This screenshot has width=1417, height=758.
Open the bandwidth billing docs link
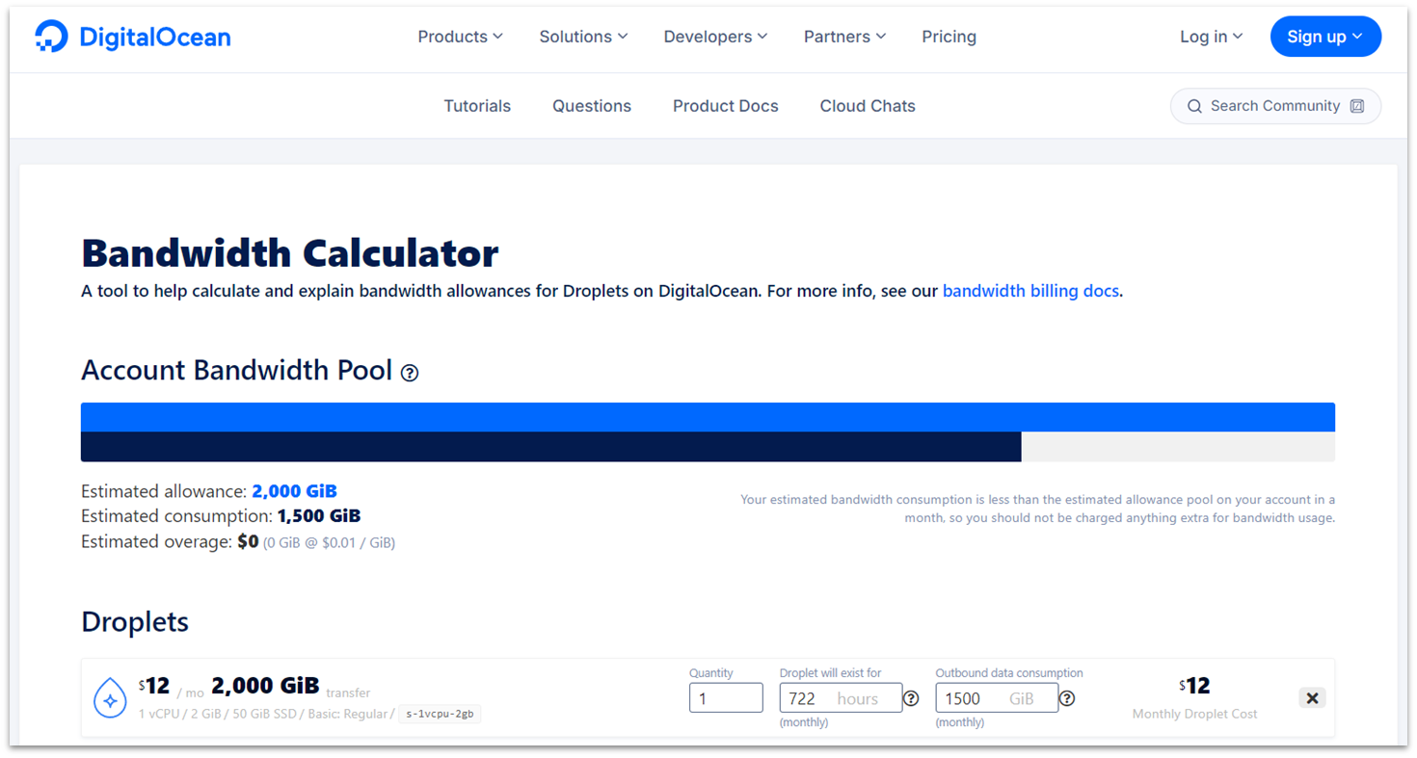pyautogui.click(x=1030, y=291)
